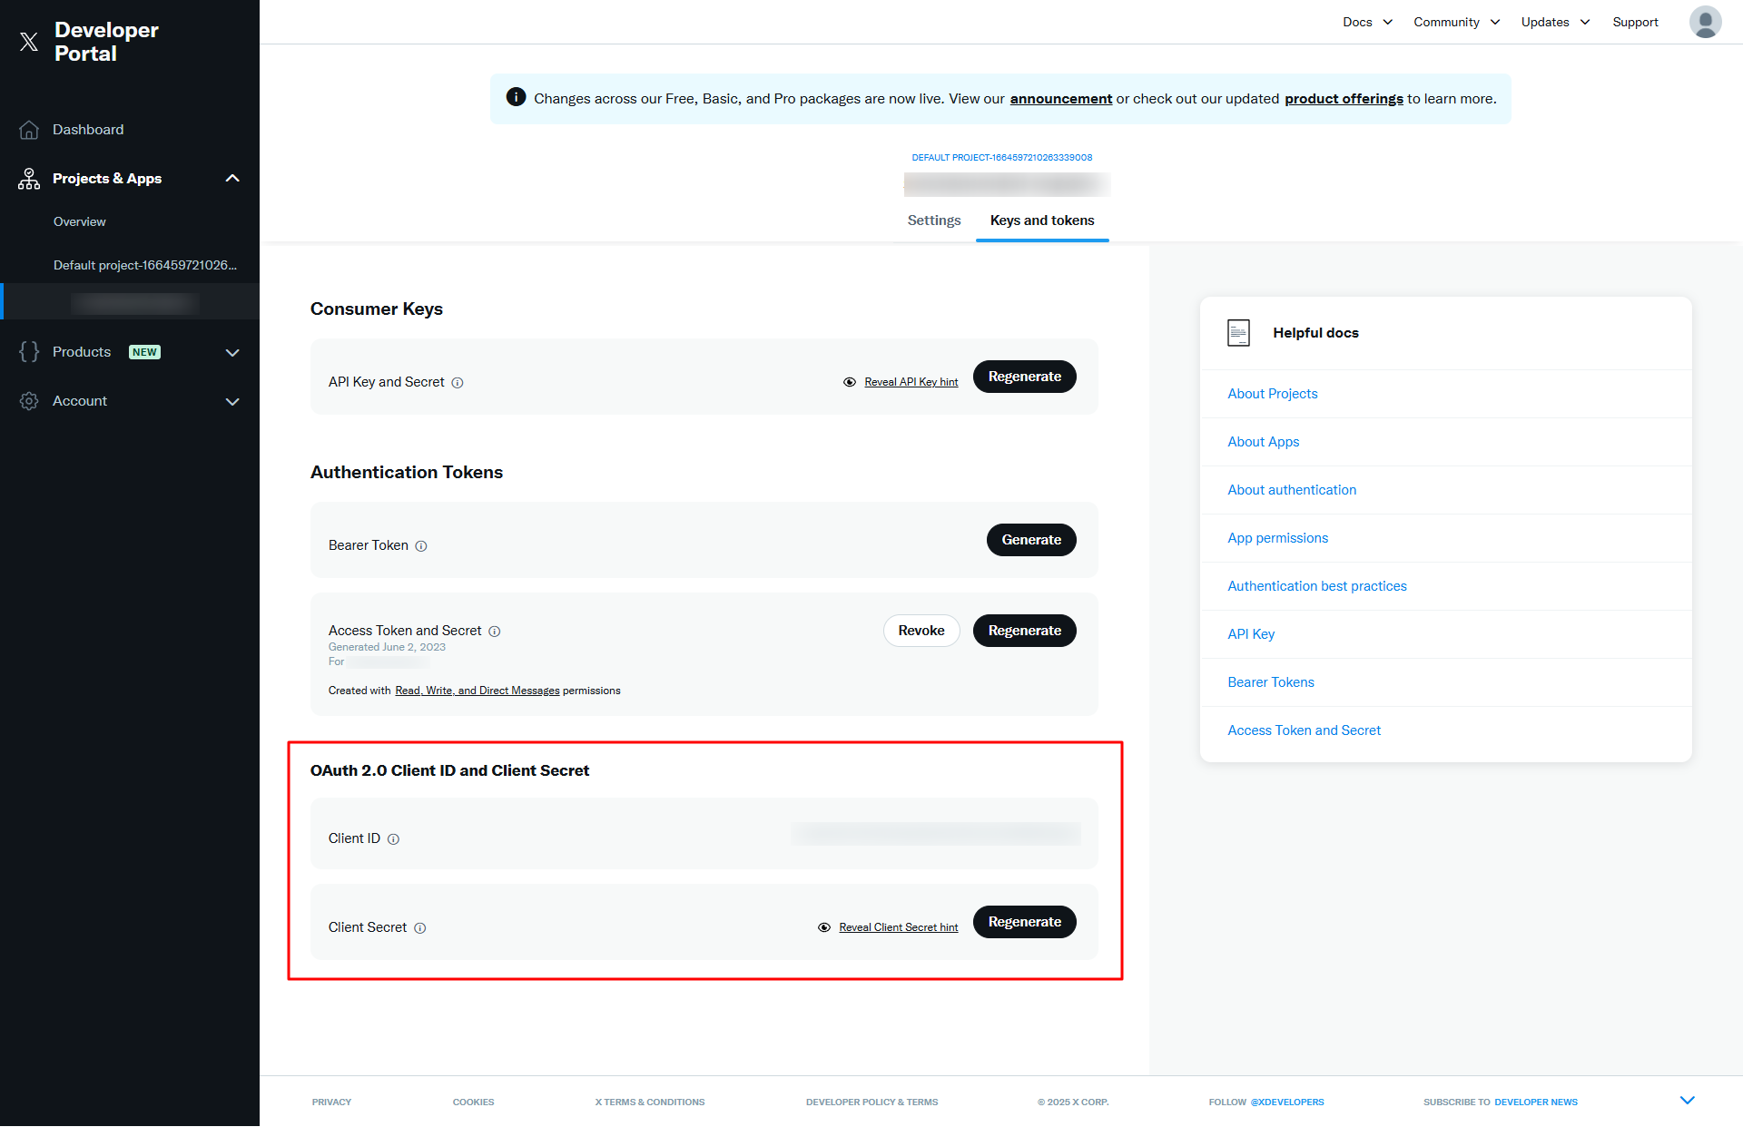
Task: Subscribe via DEVELOPER NEWS footer link
Action: click(1535, 1102)
